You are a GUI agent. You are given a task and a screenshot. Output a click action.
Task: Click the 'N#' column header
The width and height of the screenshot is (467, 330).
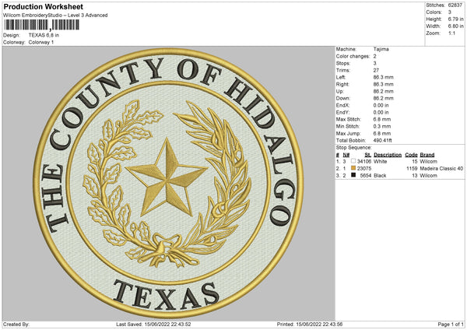click(346, 155)
